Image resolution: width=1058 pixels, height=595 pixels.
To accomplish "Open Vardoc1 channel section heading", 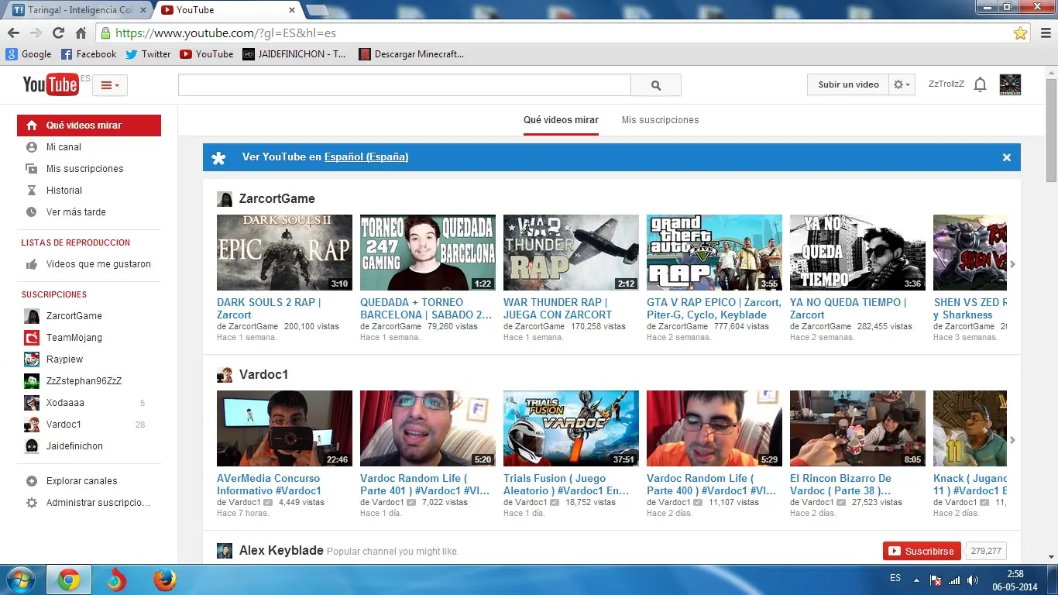I will point(263,375).
